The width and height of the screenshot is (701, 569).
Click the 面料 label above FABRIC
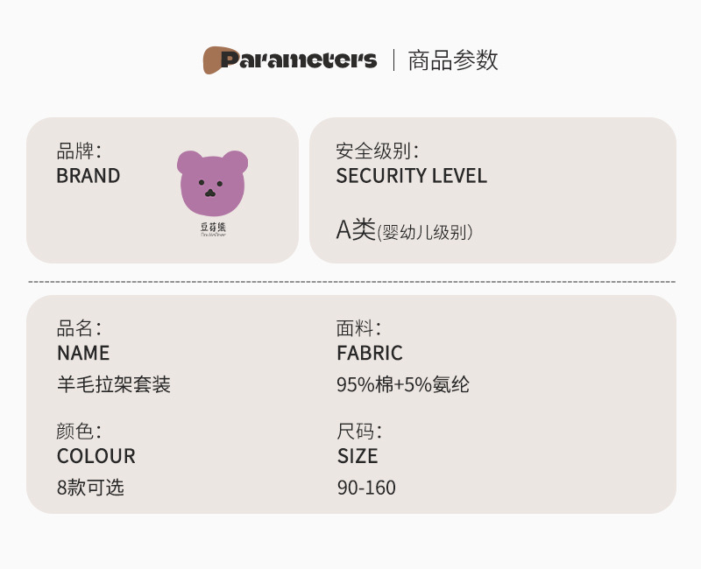[359, 329]
